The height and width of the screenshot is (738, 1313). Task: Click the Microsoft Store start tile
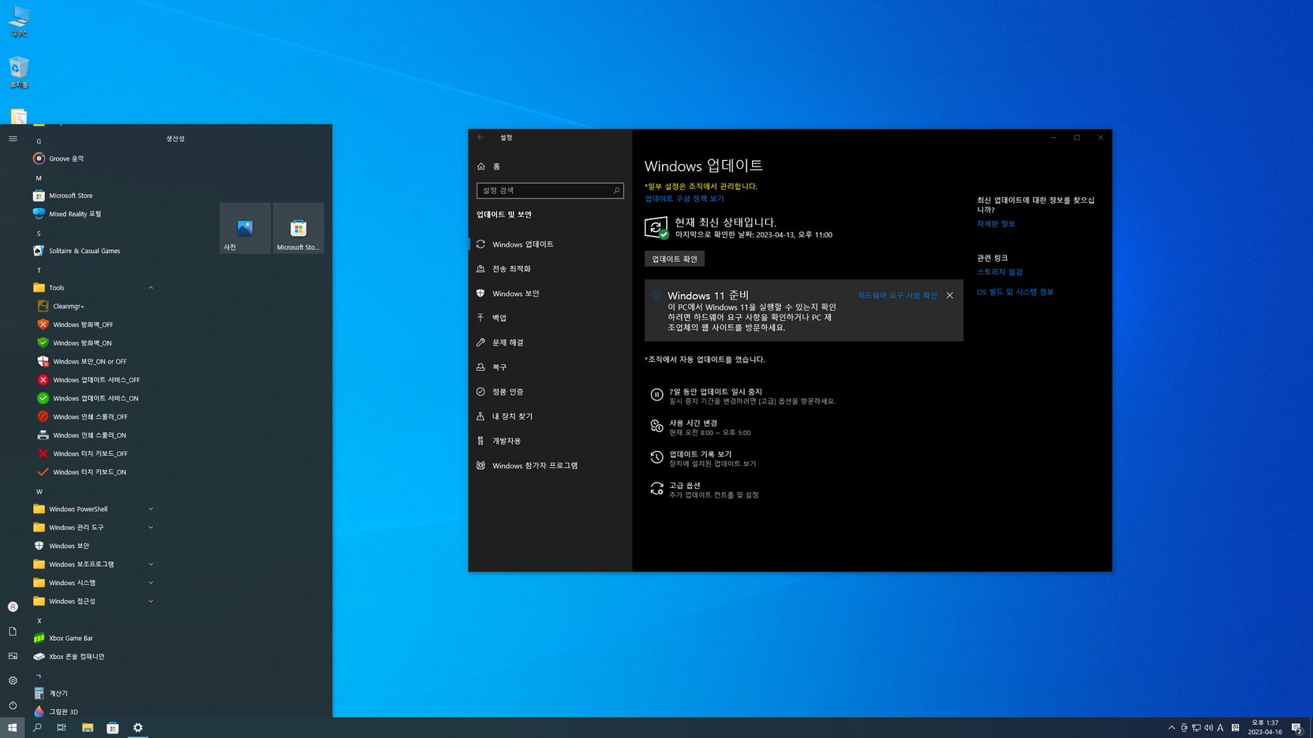click(x=298, y=228)
